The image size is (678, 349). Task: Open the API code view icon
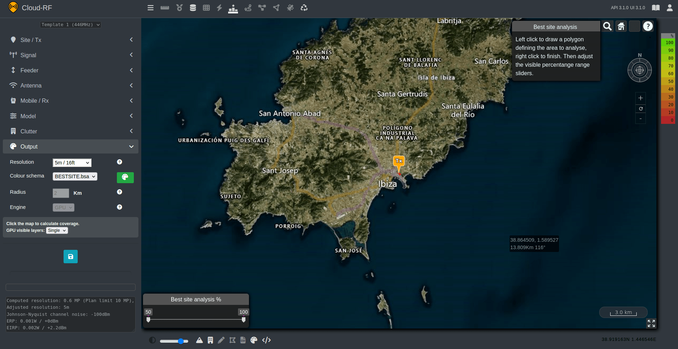click(267, 340)
